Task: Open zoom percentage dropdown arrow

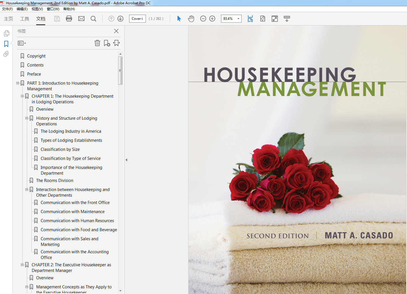Action: 238,19
